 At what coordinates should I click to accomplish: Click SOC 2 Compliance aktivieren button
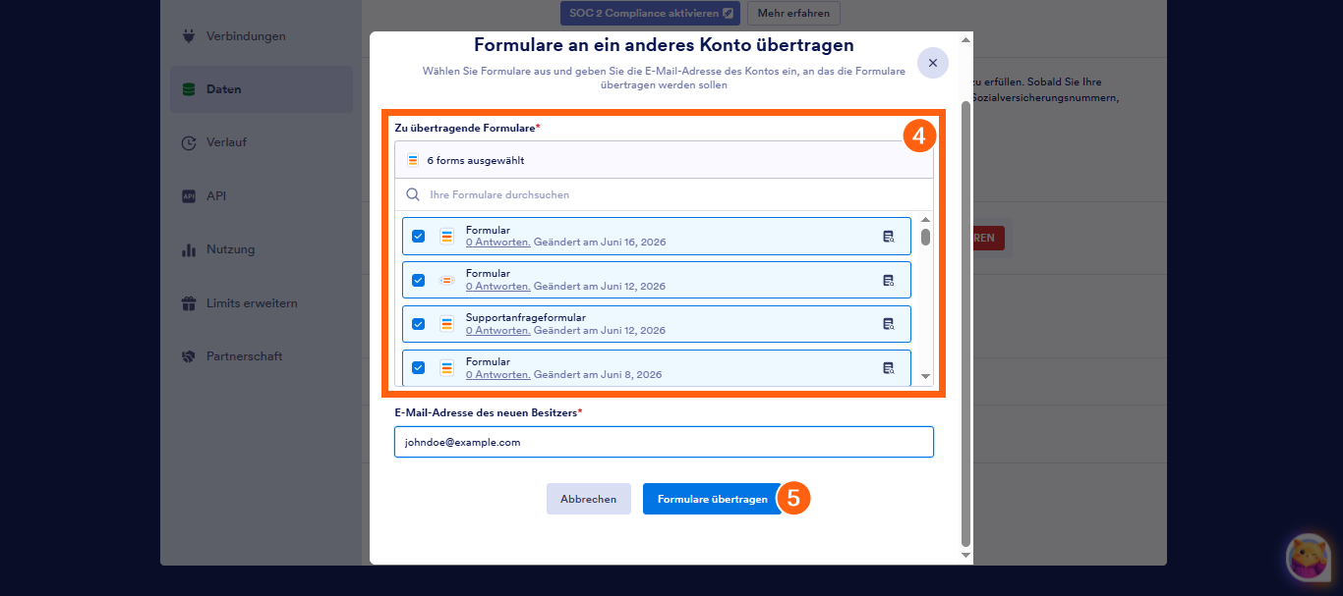point(651,13)
